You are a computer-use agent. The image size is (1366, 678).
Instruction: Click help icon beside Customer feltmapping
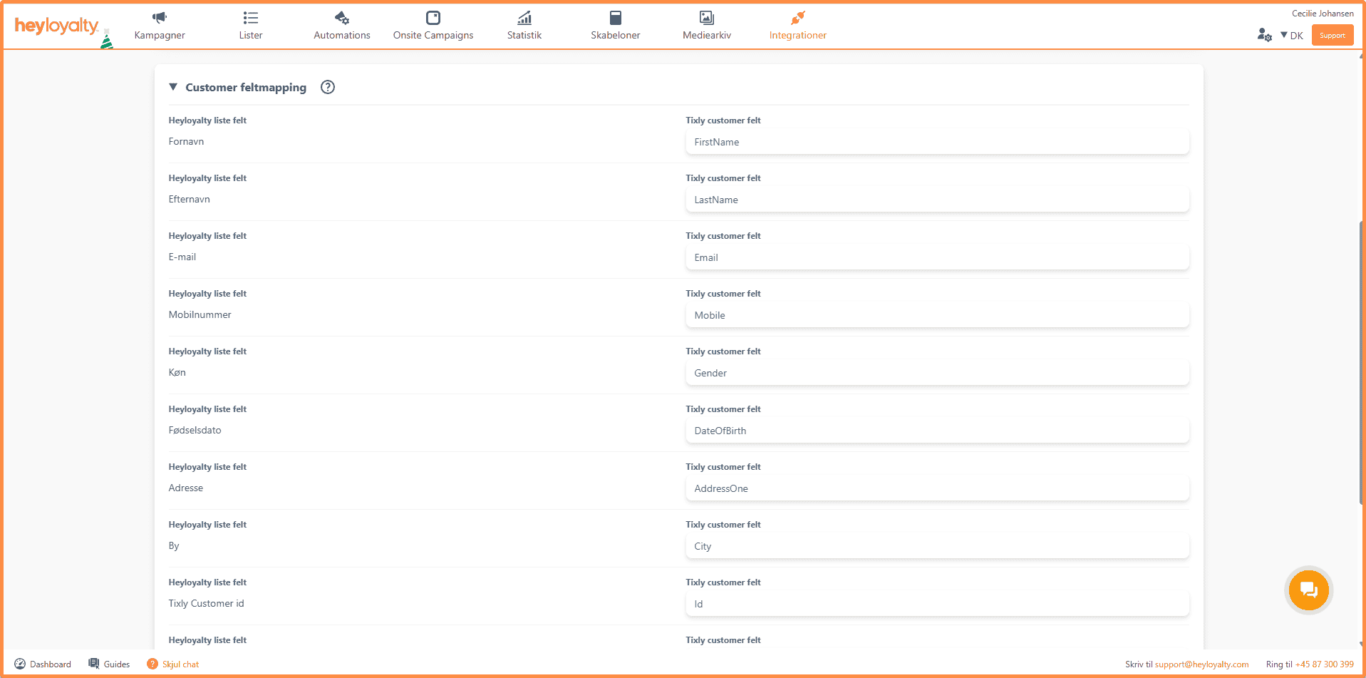click(328, 87)
